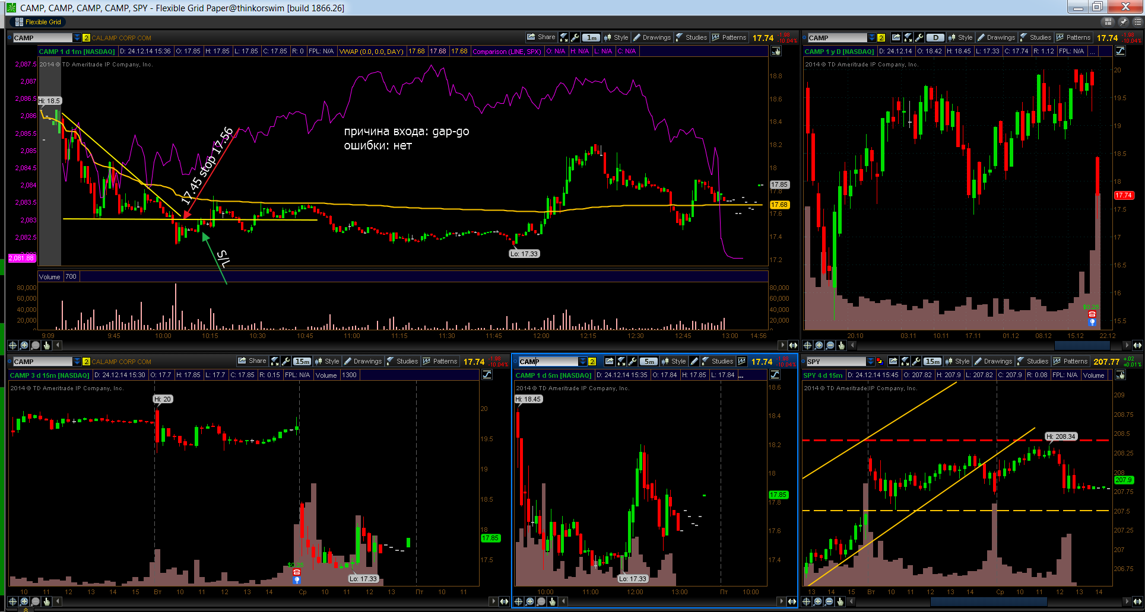This screenshot has width=1145, height=612.
Task: Open wrench settings in 5m CAMP chart
Action: tap(632, 361)
